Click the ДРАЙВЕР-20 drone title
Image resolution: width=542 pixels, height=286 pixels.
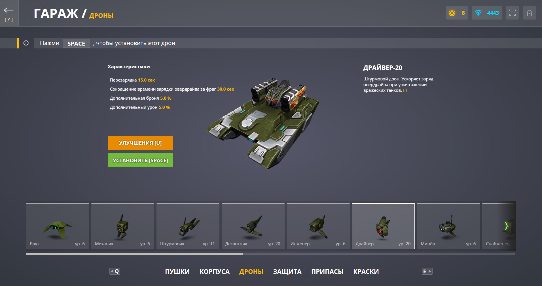tap(383, 68)
